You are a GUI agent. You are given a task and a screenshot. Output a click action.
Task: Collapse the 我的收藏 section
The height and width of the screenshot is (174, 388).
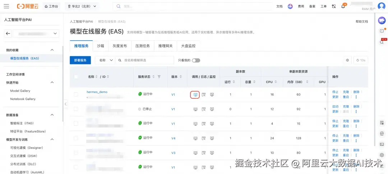[52, 50]
